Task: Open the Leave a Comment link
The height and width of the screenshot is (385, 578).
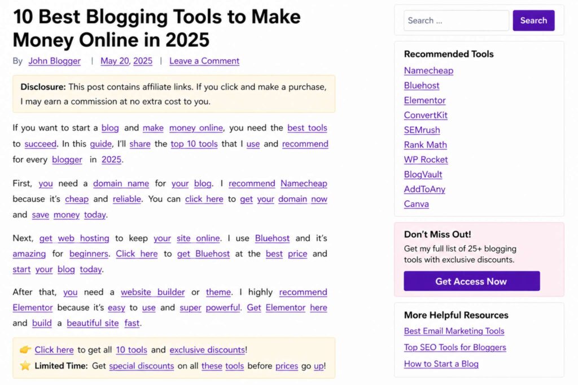Action: 204,60
